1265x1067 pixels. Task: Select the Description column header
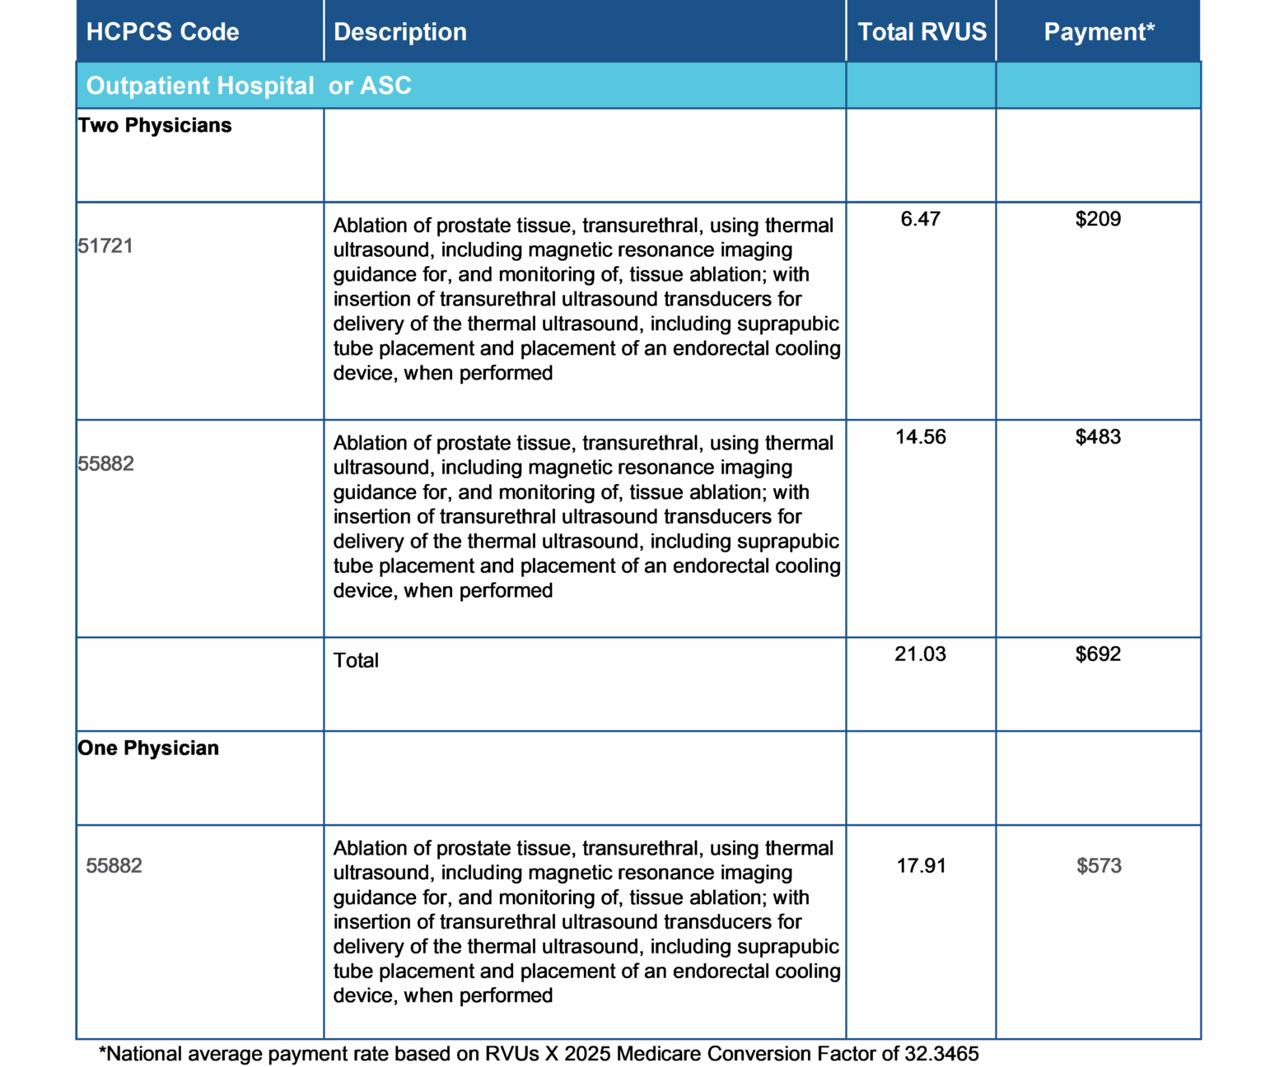[x=399, y=32]
